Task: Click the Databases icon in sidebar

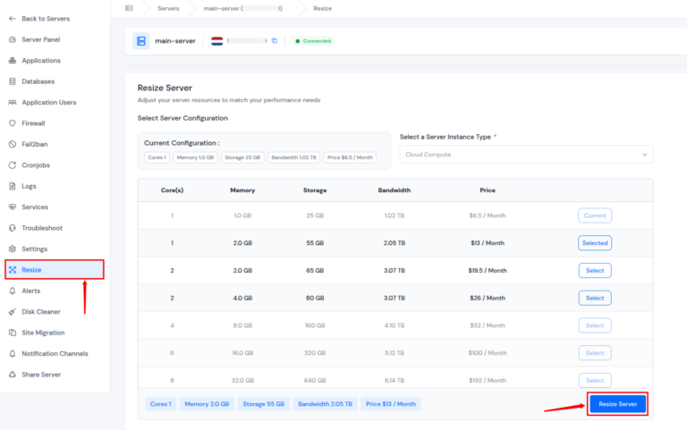Action: click(13, 81)
